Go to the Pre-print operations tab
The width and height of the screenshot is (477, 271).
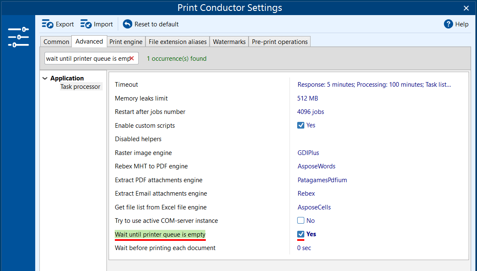tap(280, 42)
